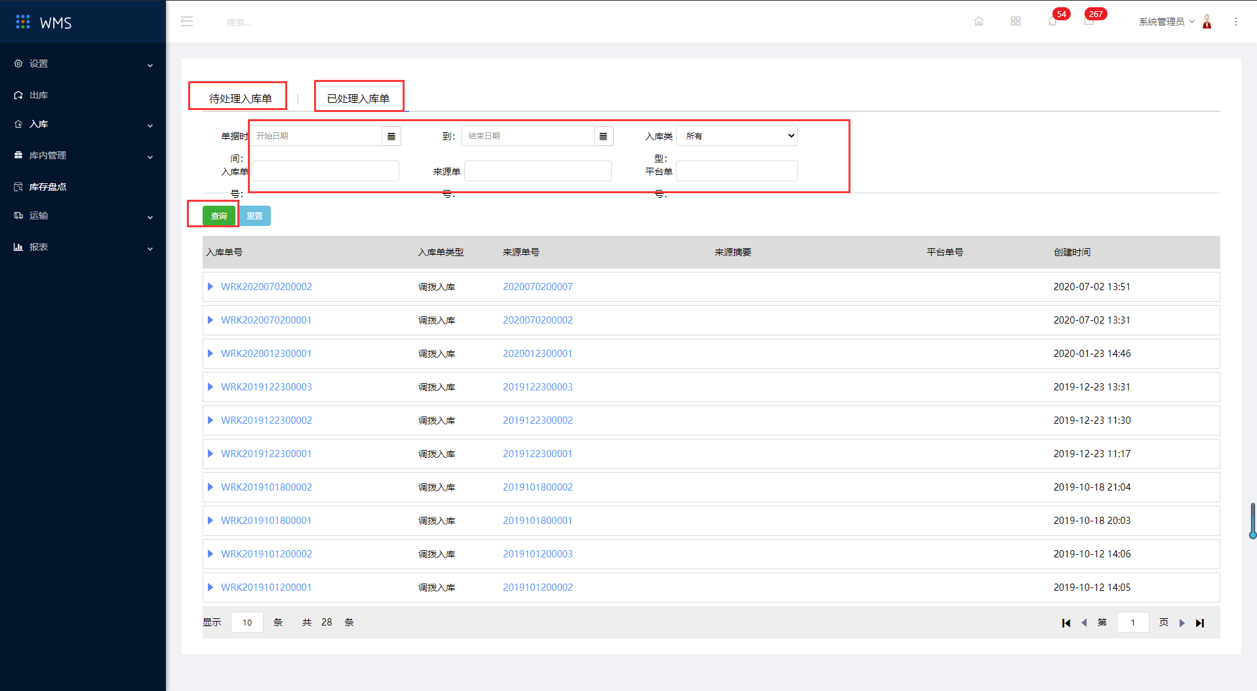Click the 出库 icon in the sidebar
This screenshot has height=691, width=1257.
pyautogui.click(x=18, y=95)
